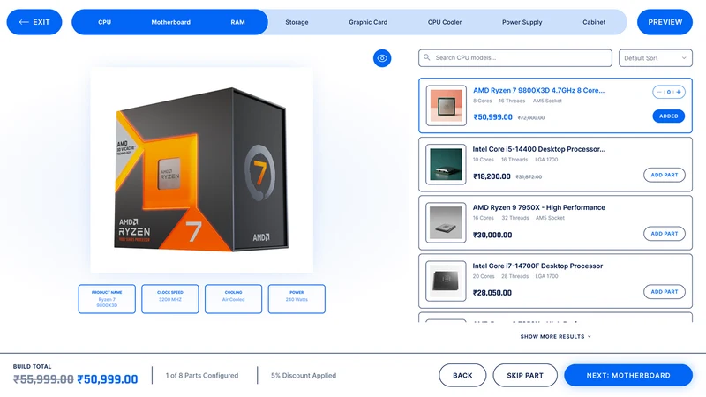Open AMD Ryzen 7 9800X3D 4.7GHz title

pos(538,91)
